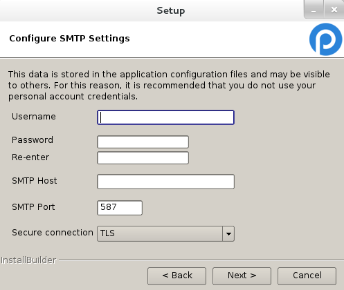The width and height of the screenshot is (344, 290).
Task: Minimize the Setup window
Action: tap(314, 10)
